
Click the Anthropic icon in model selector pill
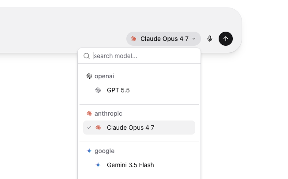pyautogui.click(x=133, y=39)
